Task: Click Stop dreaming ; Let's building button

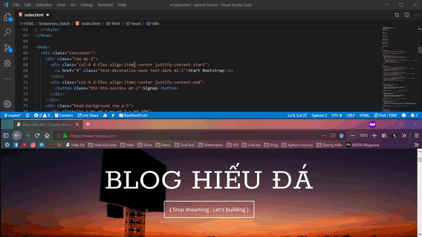Action: point(209,209)
